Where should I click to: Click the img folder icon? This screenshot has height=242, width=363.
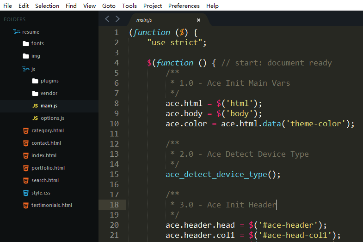tap(26, 56)
